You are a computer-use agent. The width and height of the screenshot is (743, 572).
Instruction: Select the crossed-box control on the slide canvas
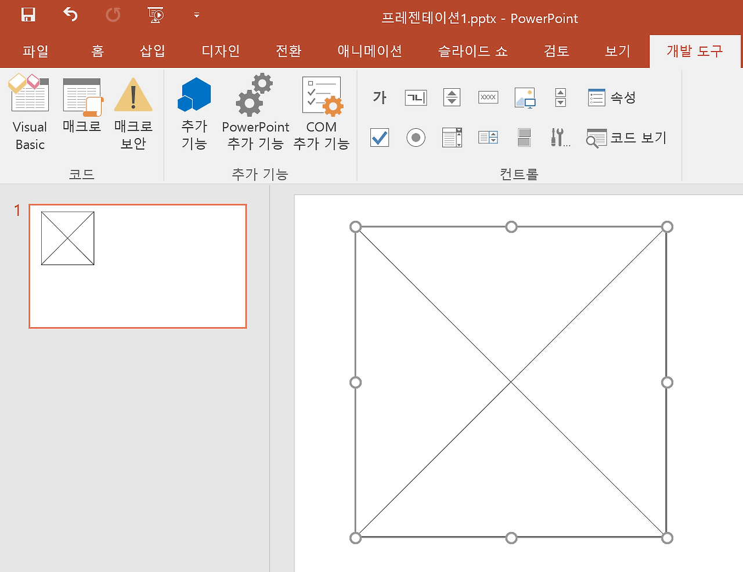point(511,382)
